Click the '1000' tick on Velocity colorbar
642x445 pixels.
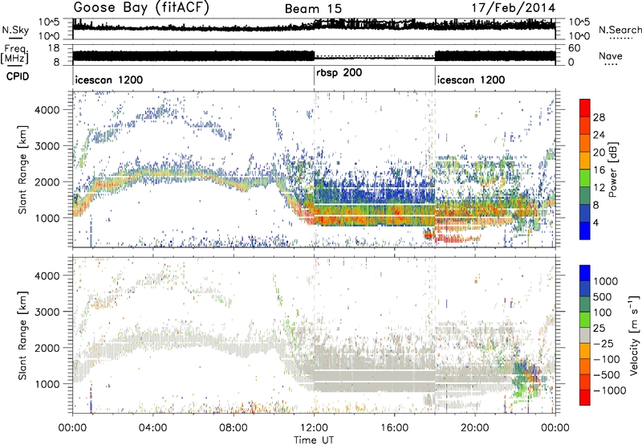pyautogui.click(x=606, y=281)
